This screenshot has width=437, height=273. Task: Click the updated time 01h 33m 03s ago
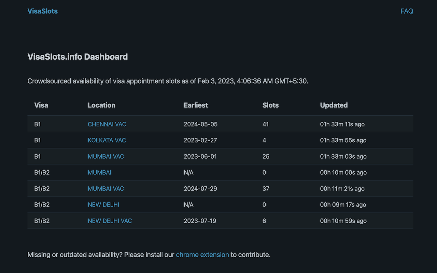click(x=343, y=156)
